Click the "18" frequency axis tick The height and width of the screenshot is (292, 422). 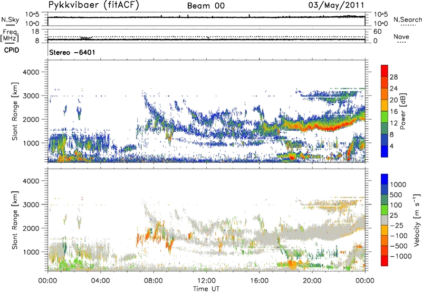click(x=35, y=32)
